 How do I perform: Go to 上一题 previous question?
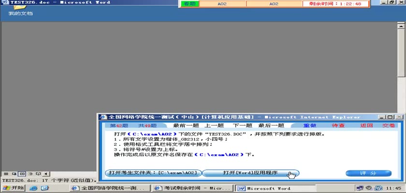[214, 125]
